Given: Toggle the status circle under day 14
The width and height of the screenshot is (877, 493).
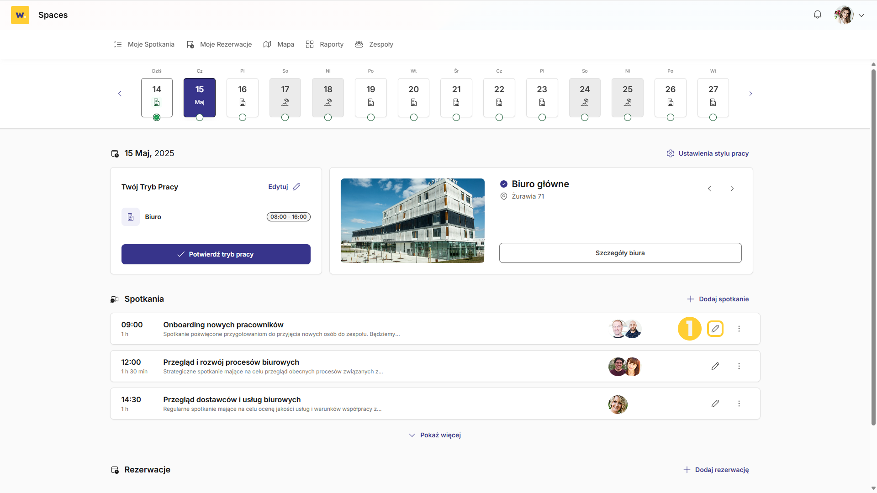Looking at the screenshot, I should coord(157,117).
